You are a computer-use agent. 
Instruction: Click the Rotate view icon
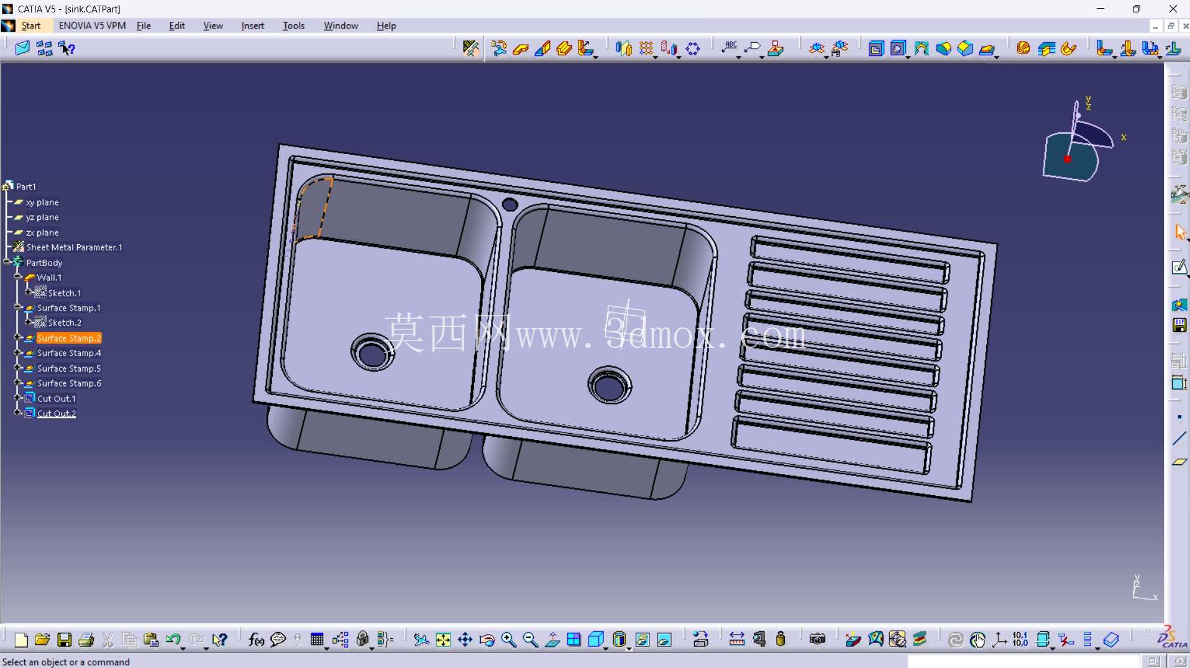coord(487,639)
